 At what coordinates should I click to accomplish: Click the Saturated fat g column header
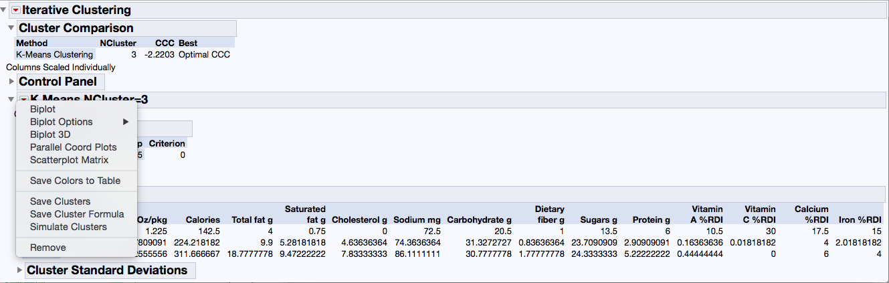click(x=305, y=214)
